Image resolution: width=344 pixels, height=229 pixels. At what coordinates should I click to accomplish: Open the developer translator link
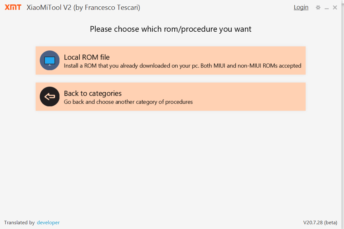[48, 223]
